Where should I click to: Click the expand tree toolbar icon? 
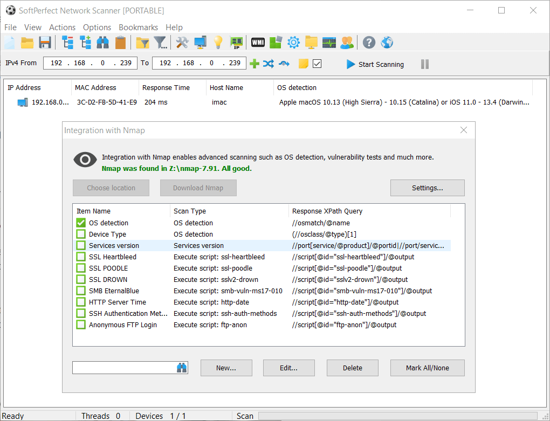point(85,43)
